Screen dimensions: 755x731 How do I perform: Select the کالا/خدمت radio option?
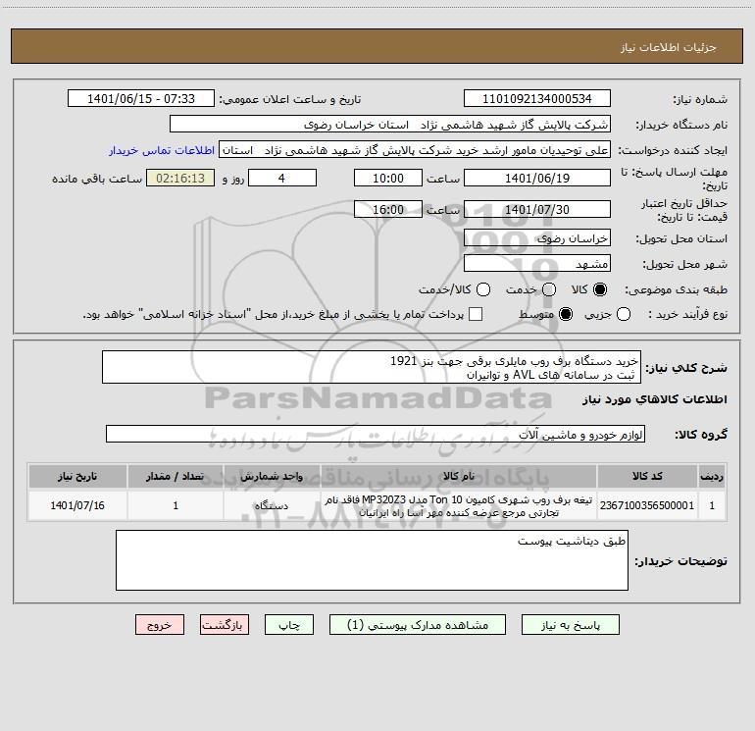click(483, 289)
